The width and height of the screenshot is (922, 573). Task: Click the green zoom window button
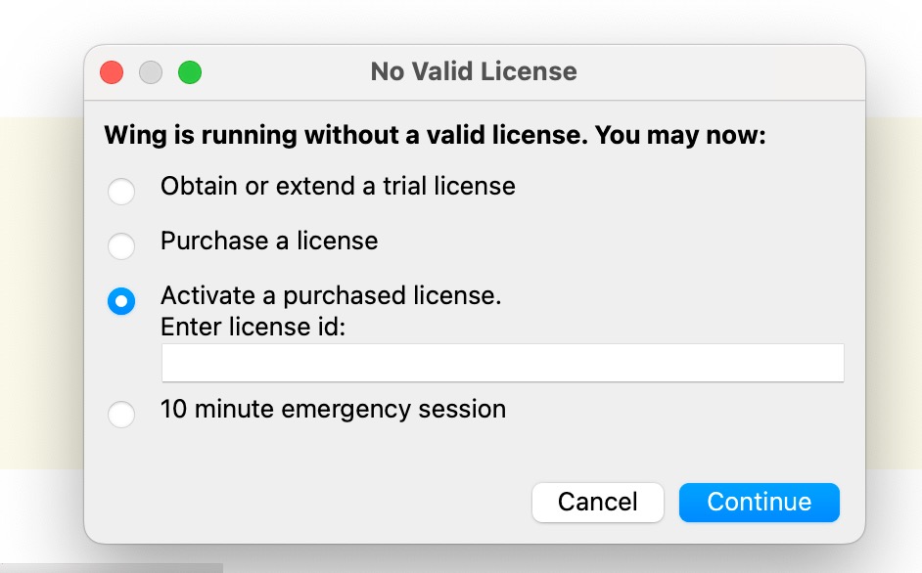[190, 72]
